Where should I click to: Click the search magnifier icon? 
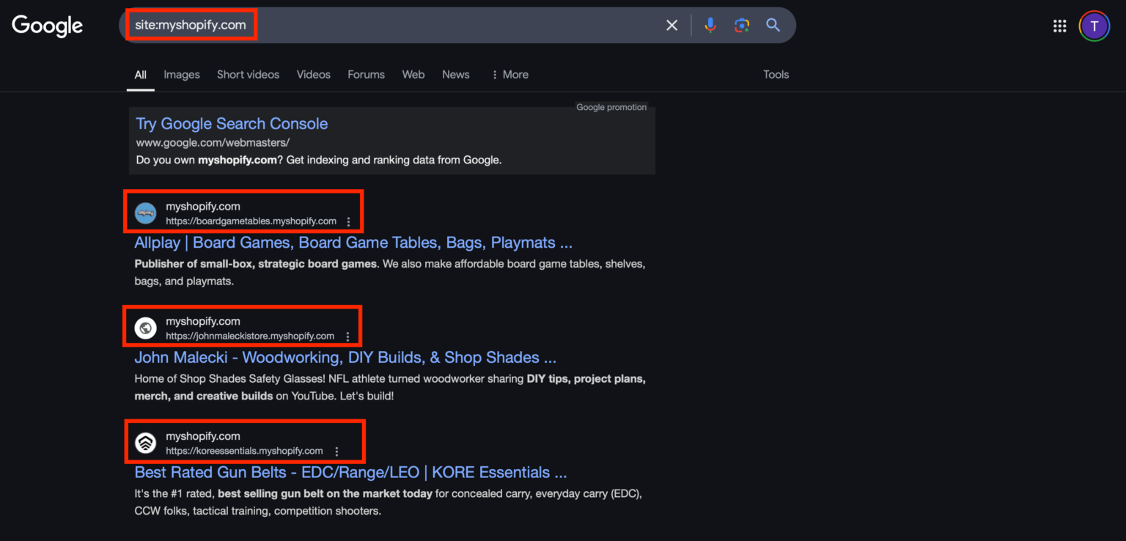point(773,24)
